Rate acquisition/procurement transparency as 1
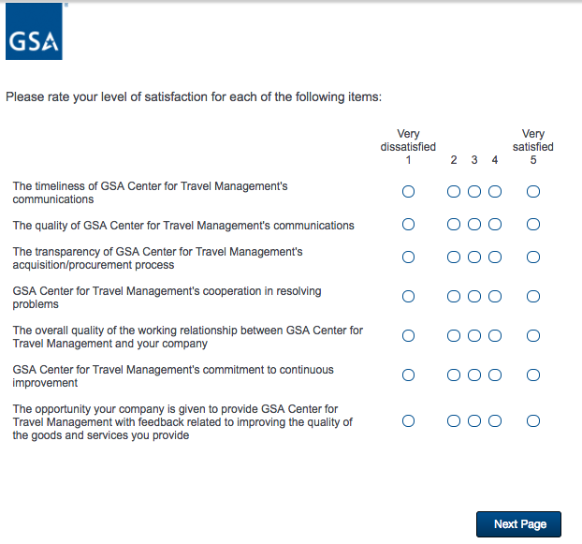 tap(408, 257)
